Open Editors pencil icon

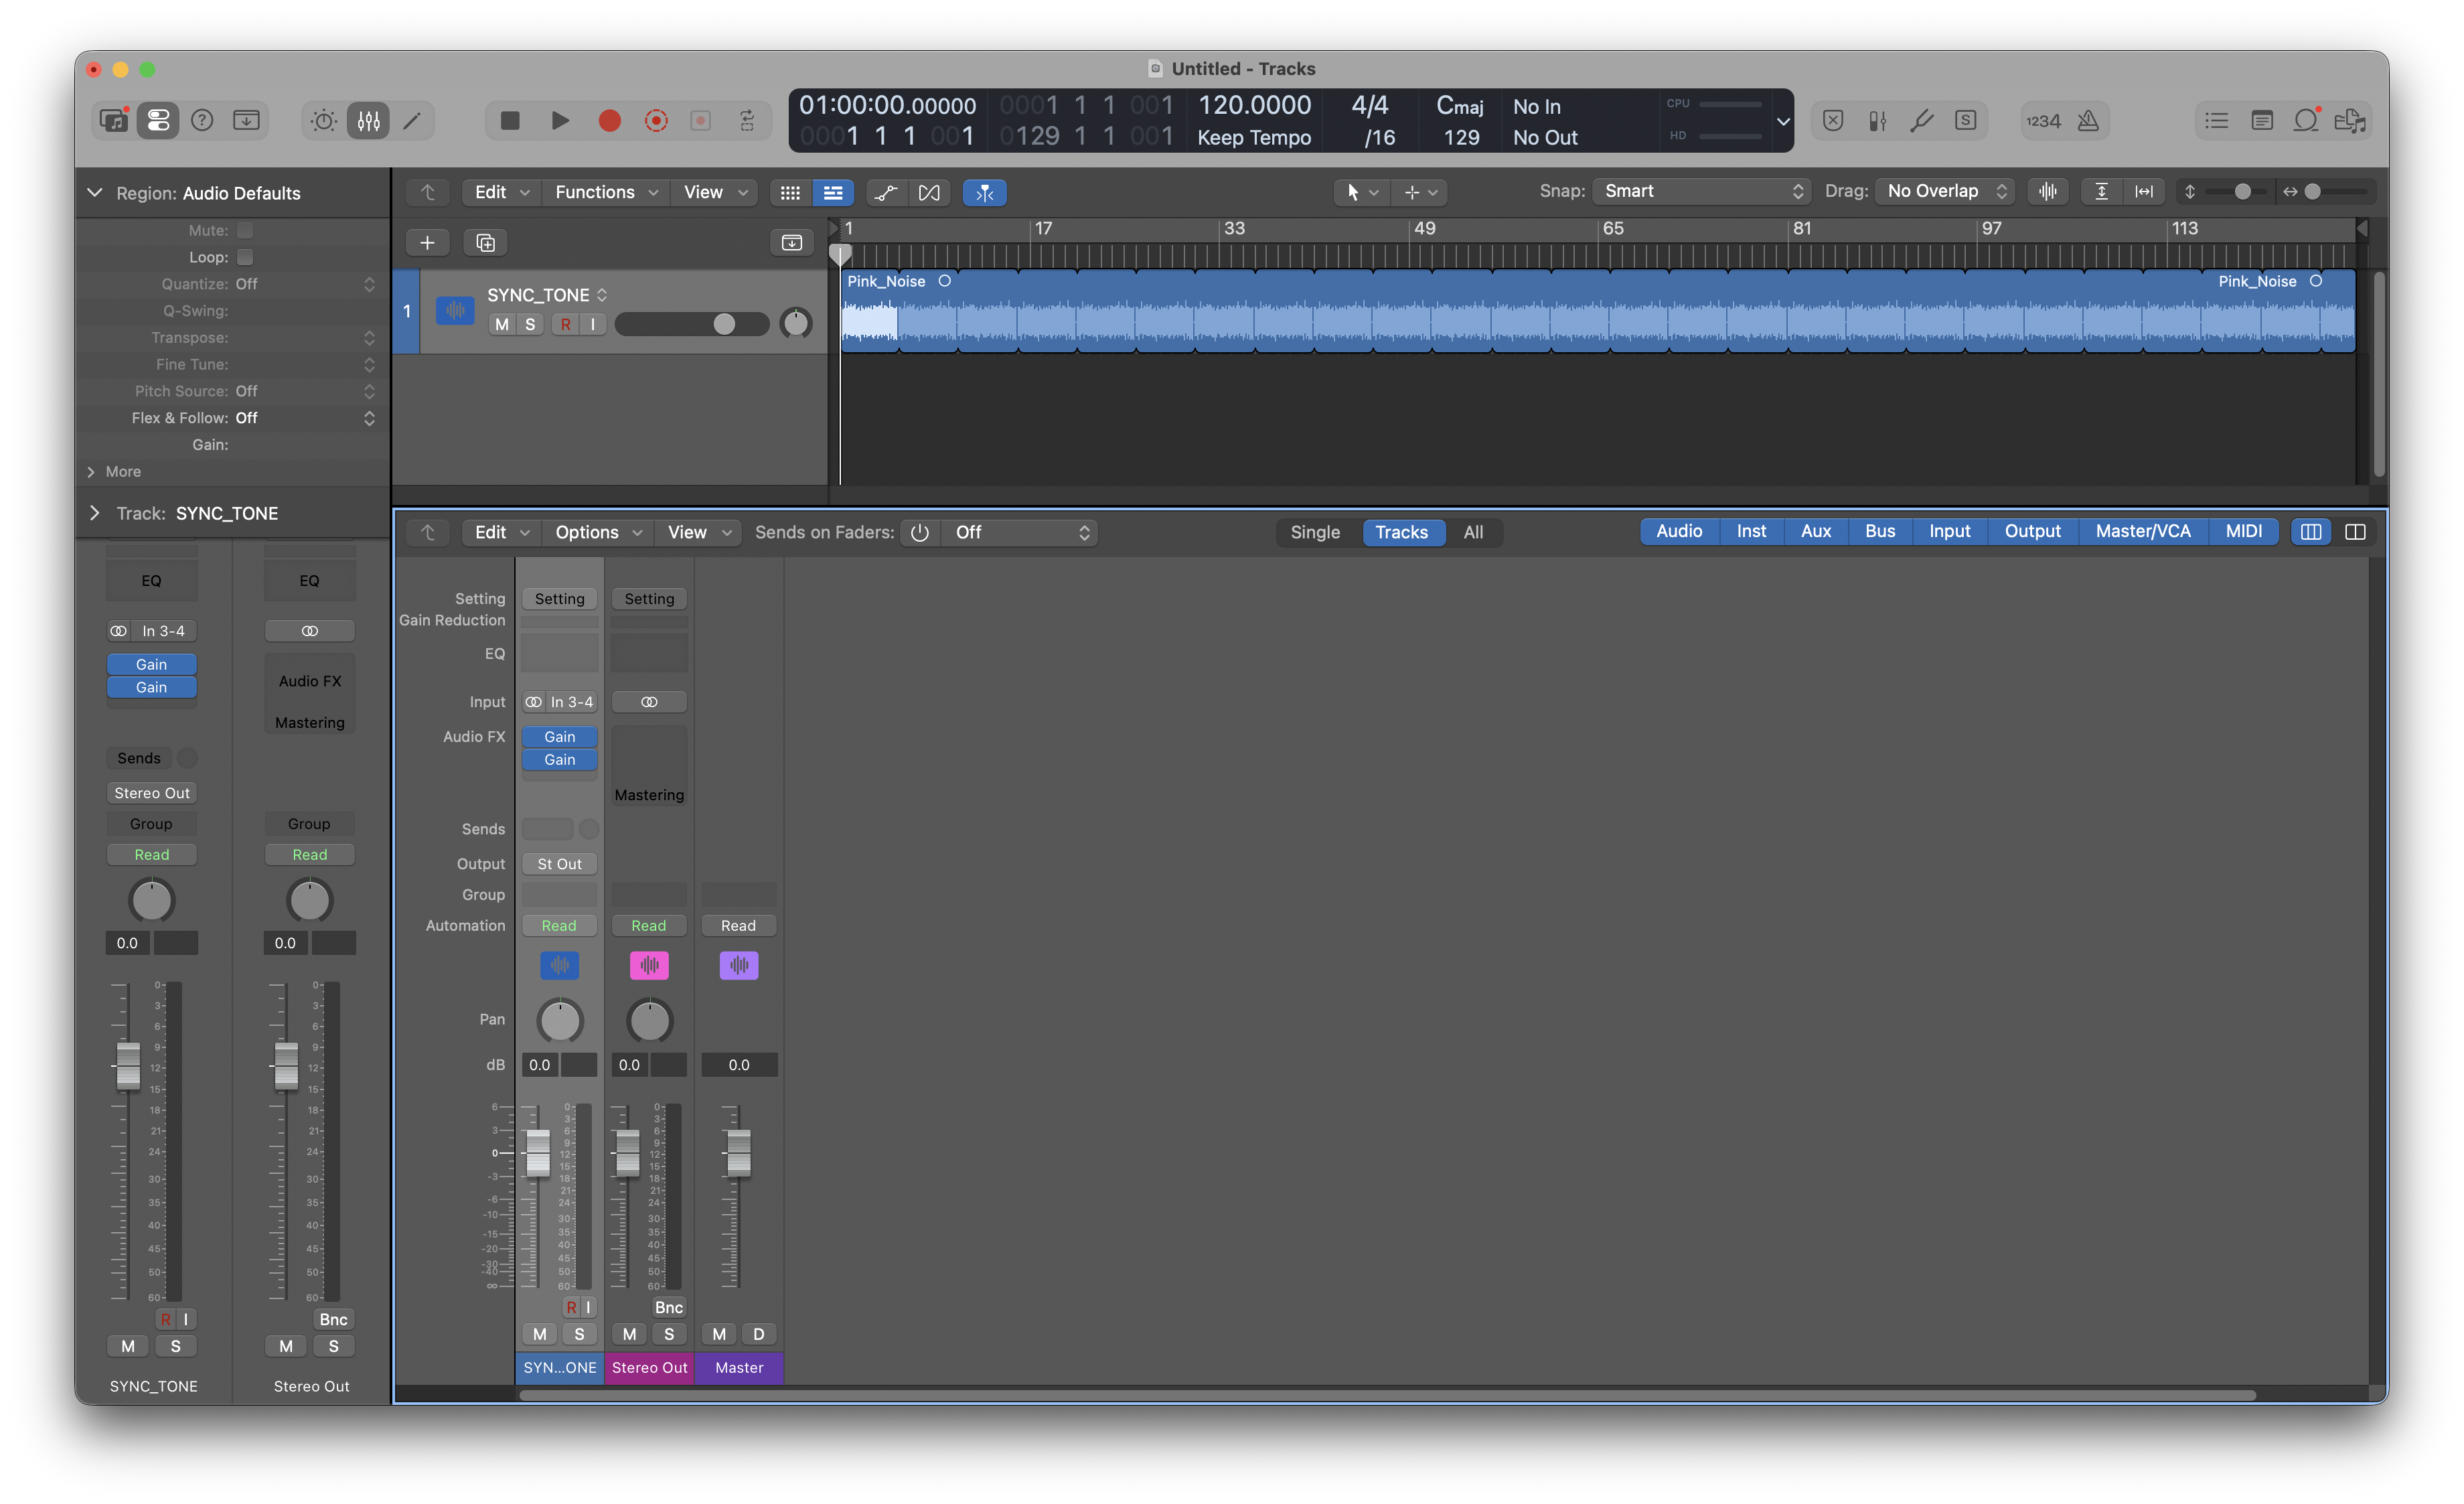pos(412,121)
